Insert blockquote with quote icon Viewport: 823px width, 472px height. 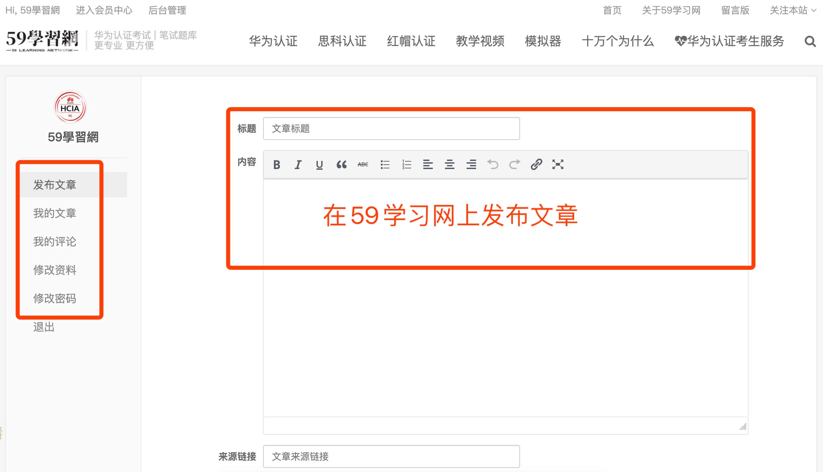click(341, 165)
